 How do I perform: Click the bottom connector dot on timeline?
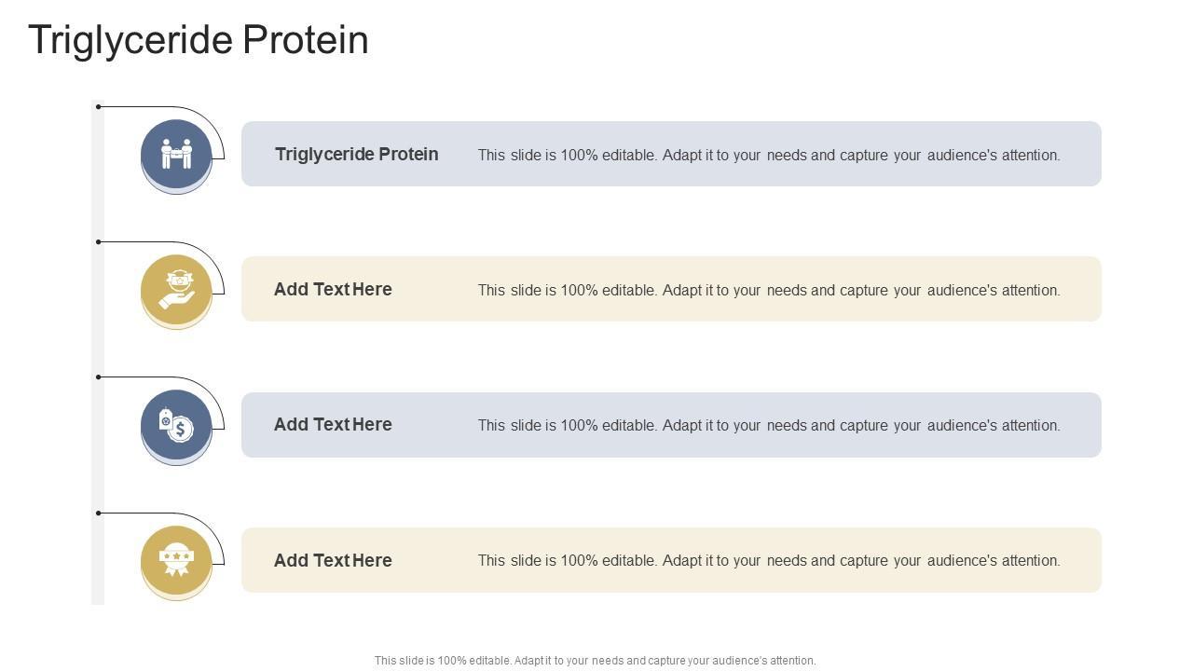99,513
